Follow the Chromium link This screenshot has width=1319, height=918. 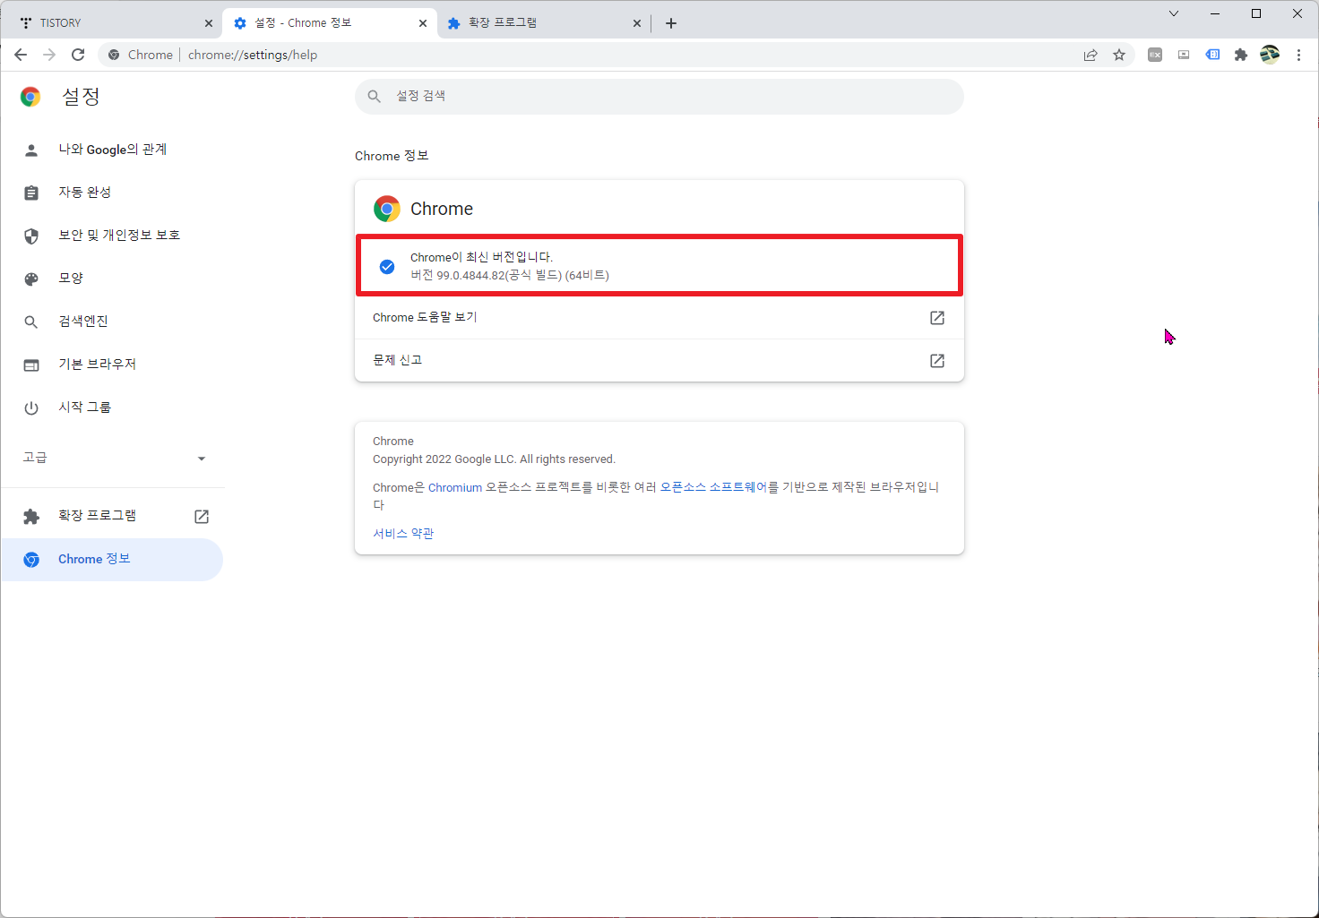[455, 488]
